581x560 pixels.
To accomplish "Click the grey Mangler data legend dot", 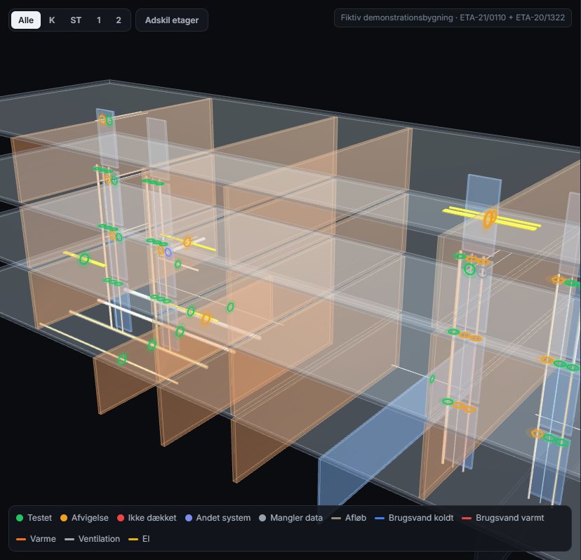I will [x=262, y=518].
